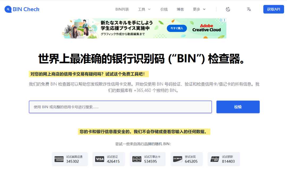This screenshot has height=178, width=287.
Task: Open the 博客 page
Action: 180,9
